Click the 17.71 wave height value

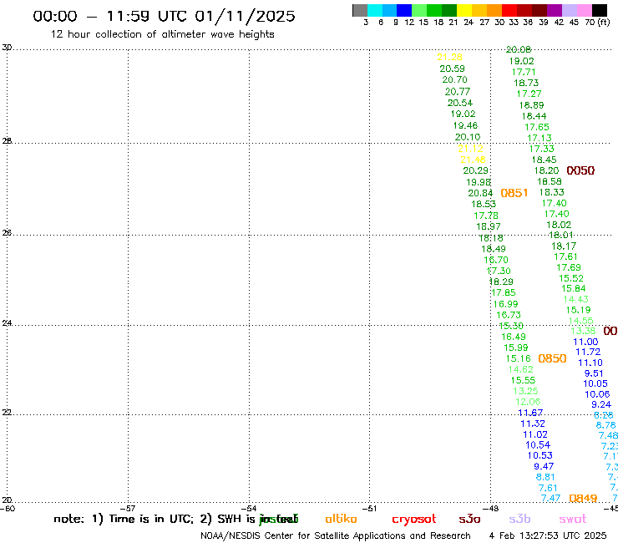point(524,72)
